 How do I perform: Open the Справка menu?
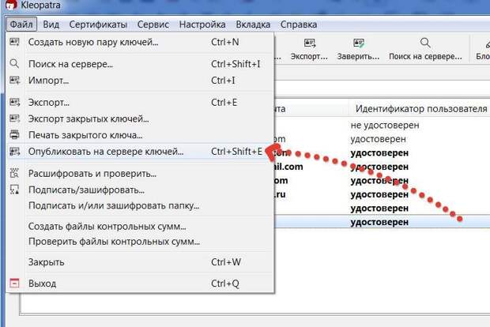point(299,24)
